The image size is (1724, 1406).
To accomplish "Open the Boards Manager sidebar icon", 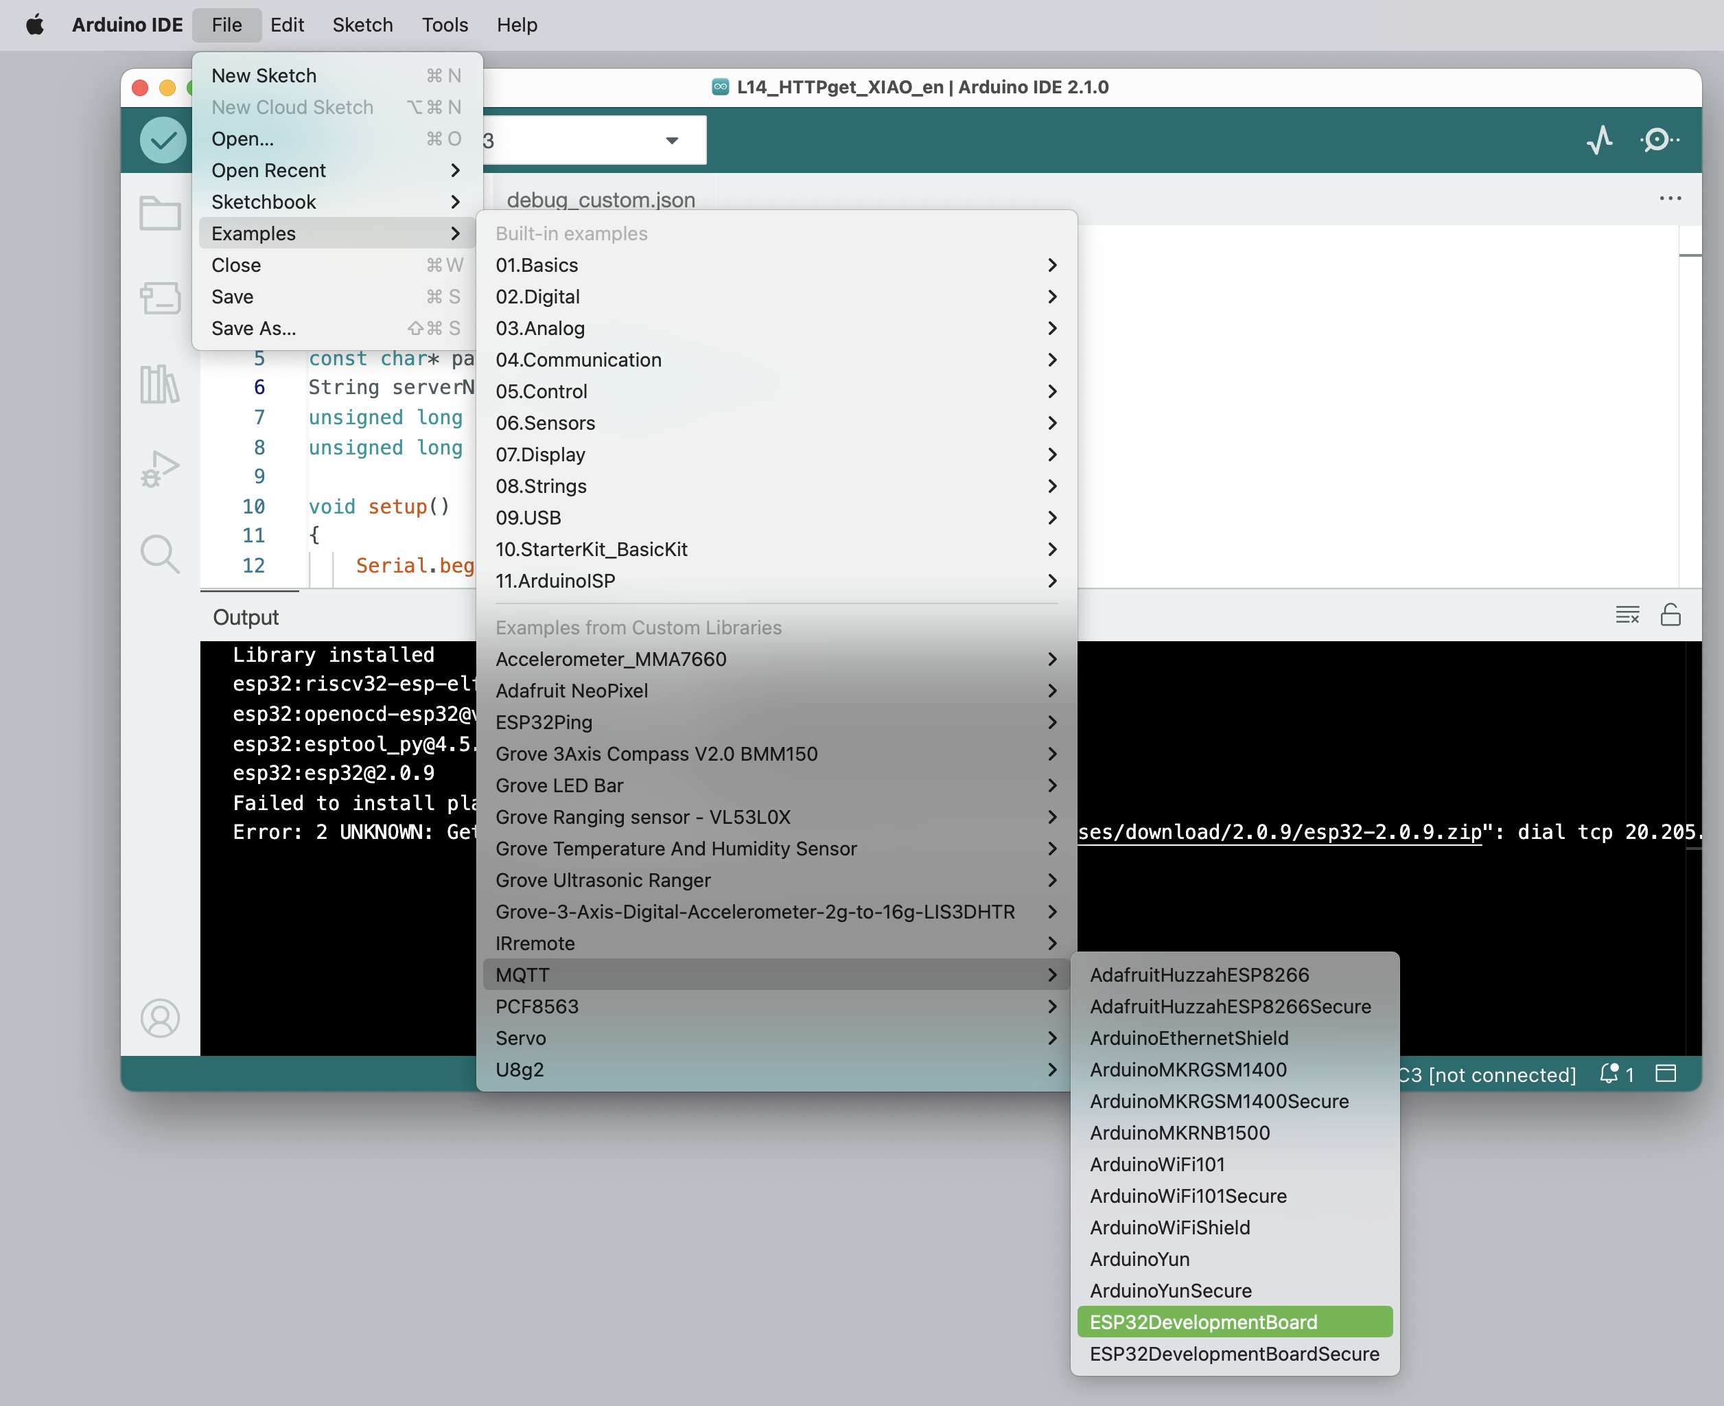I will click(161, 298).
